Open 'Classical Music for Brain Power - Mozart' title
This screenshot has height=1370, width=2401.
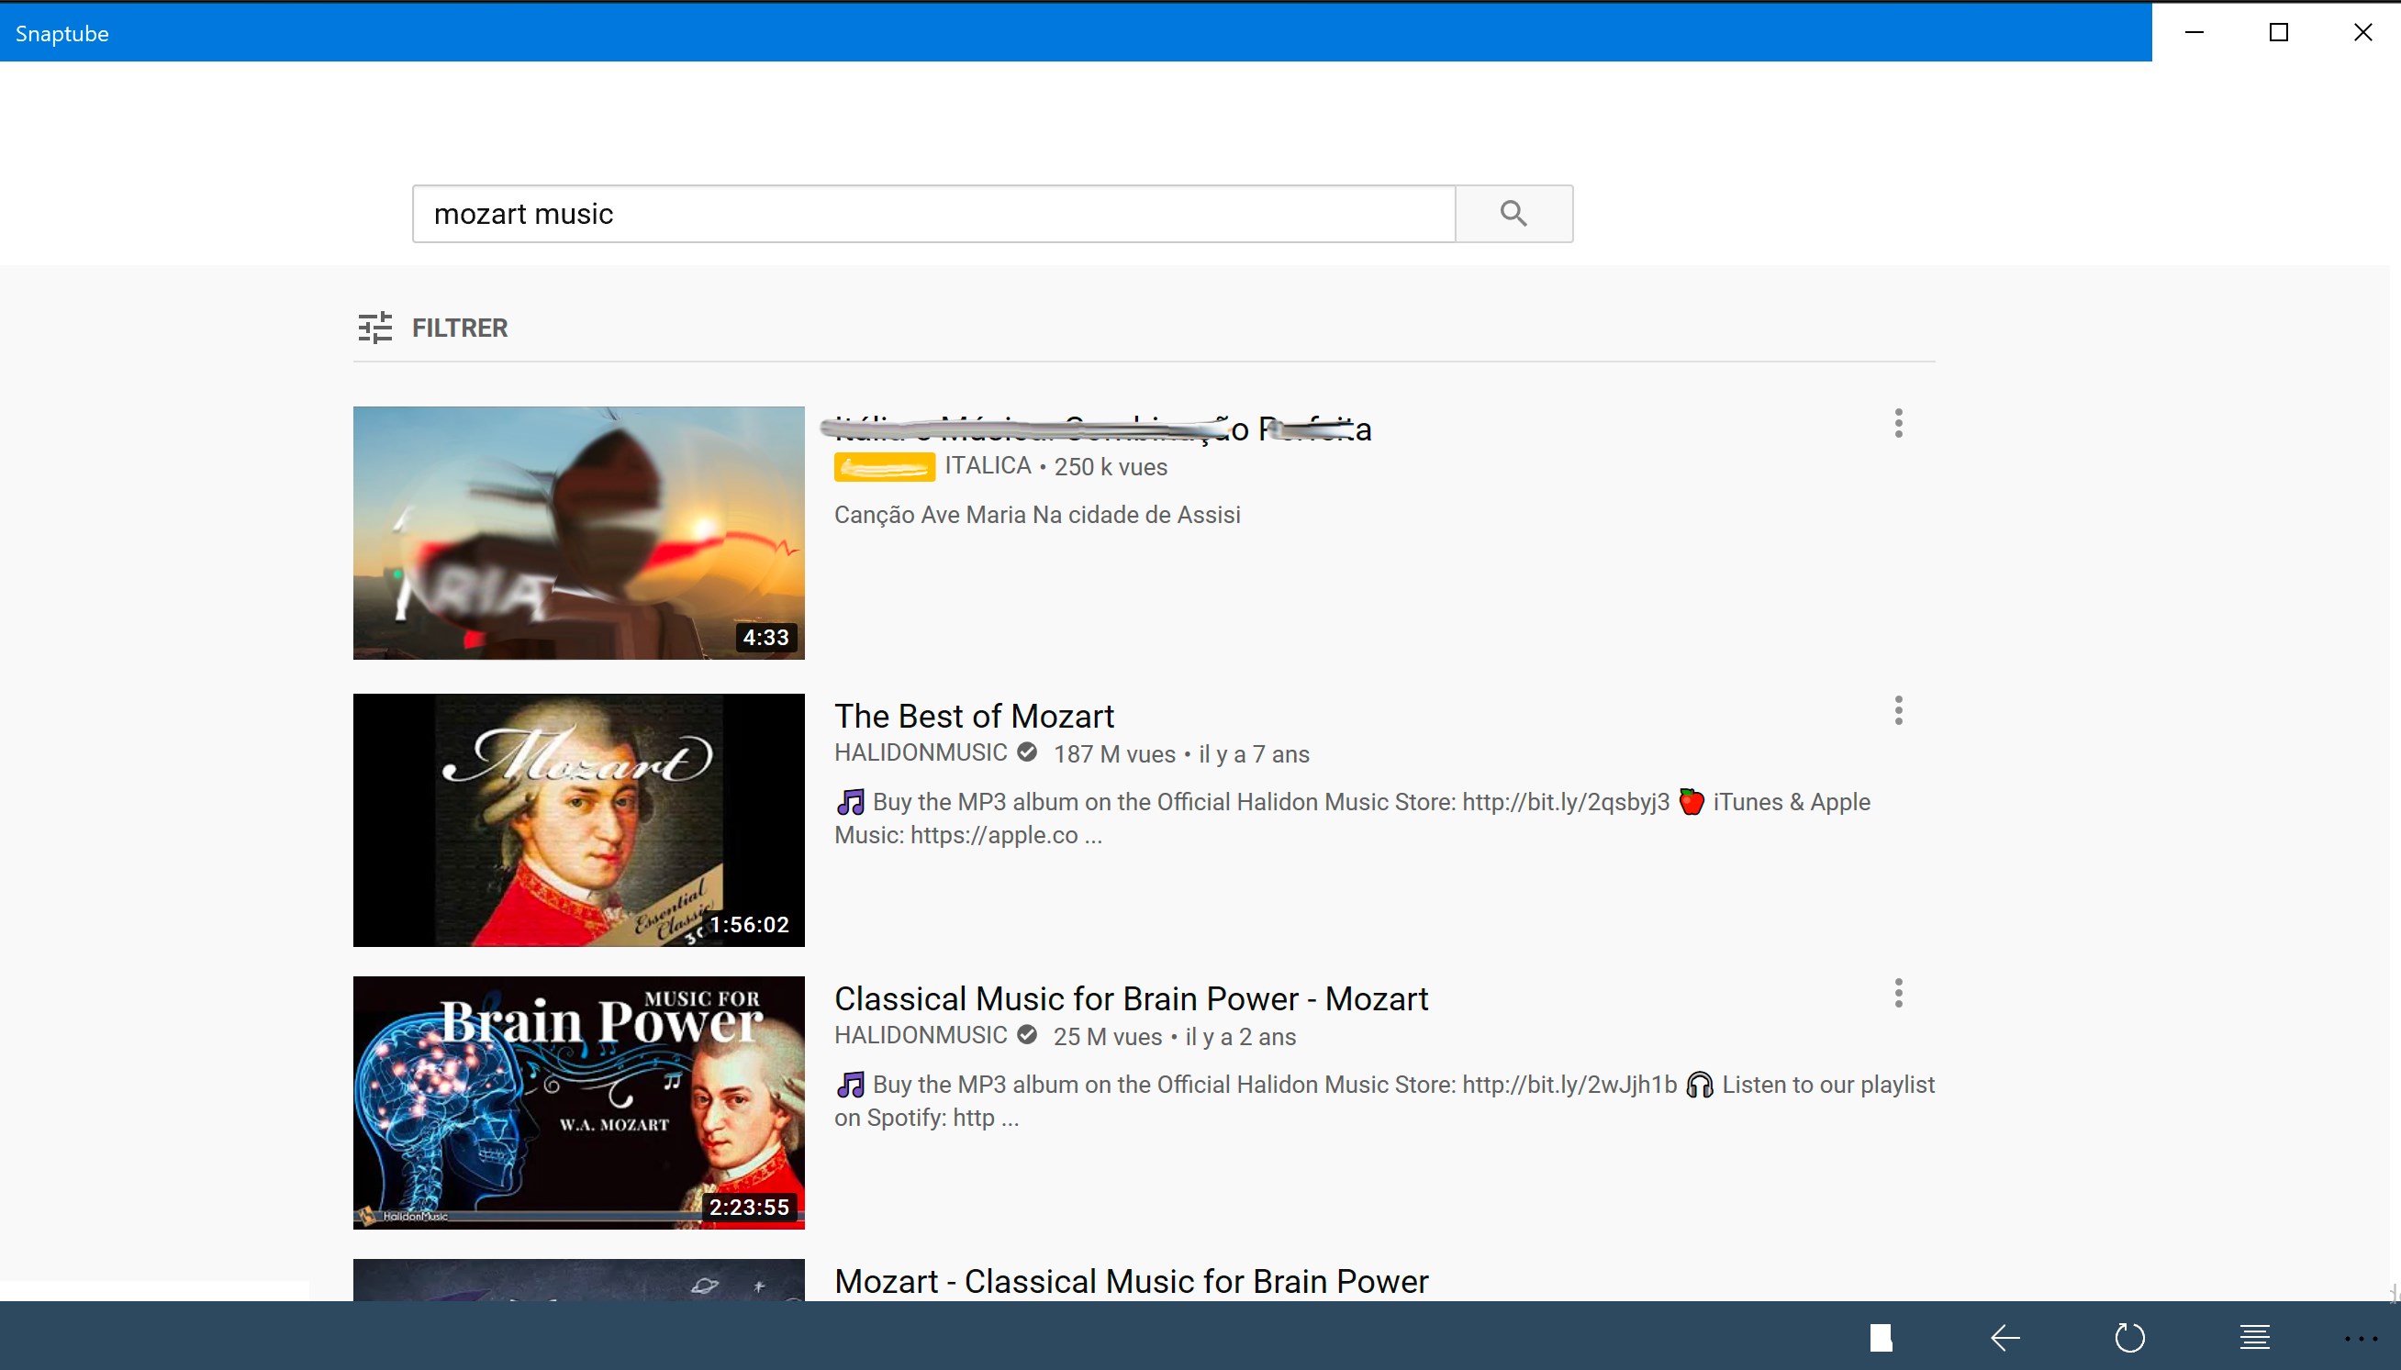[x=1131, y=998]
